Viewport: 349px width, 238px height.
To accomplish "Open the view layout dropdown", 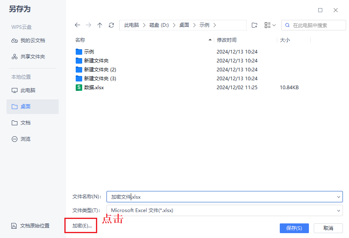I will 270,25.
